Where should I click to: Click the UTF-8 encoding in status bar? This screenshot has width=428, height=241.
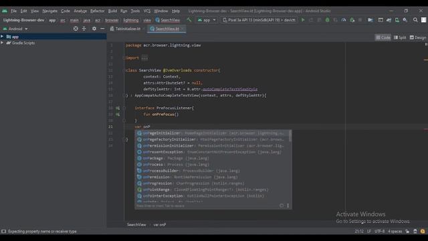click(x=379, y=231)
